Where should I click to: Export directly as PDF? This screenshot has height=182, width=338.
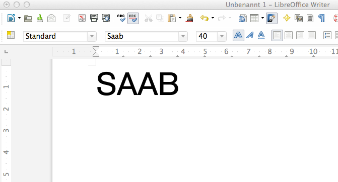(82, 18)
